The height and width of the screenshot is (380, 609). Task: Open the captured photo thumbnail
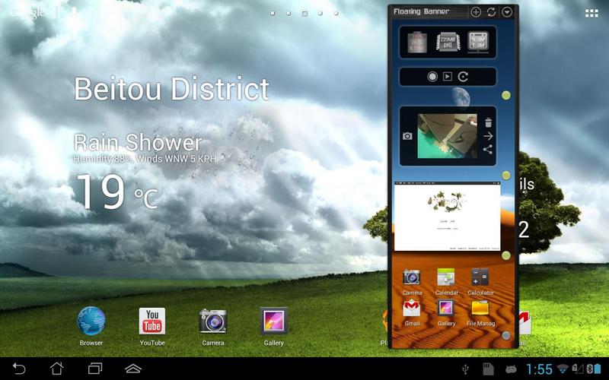pyautogui.click(x=447, y=136)
